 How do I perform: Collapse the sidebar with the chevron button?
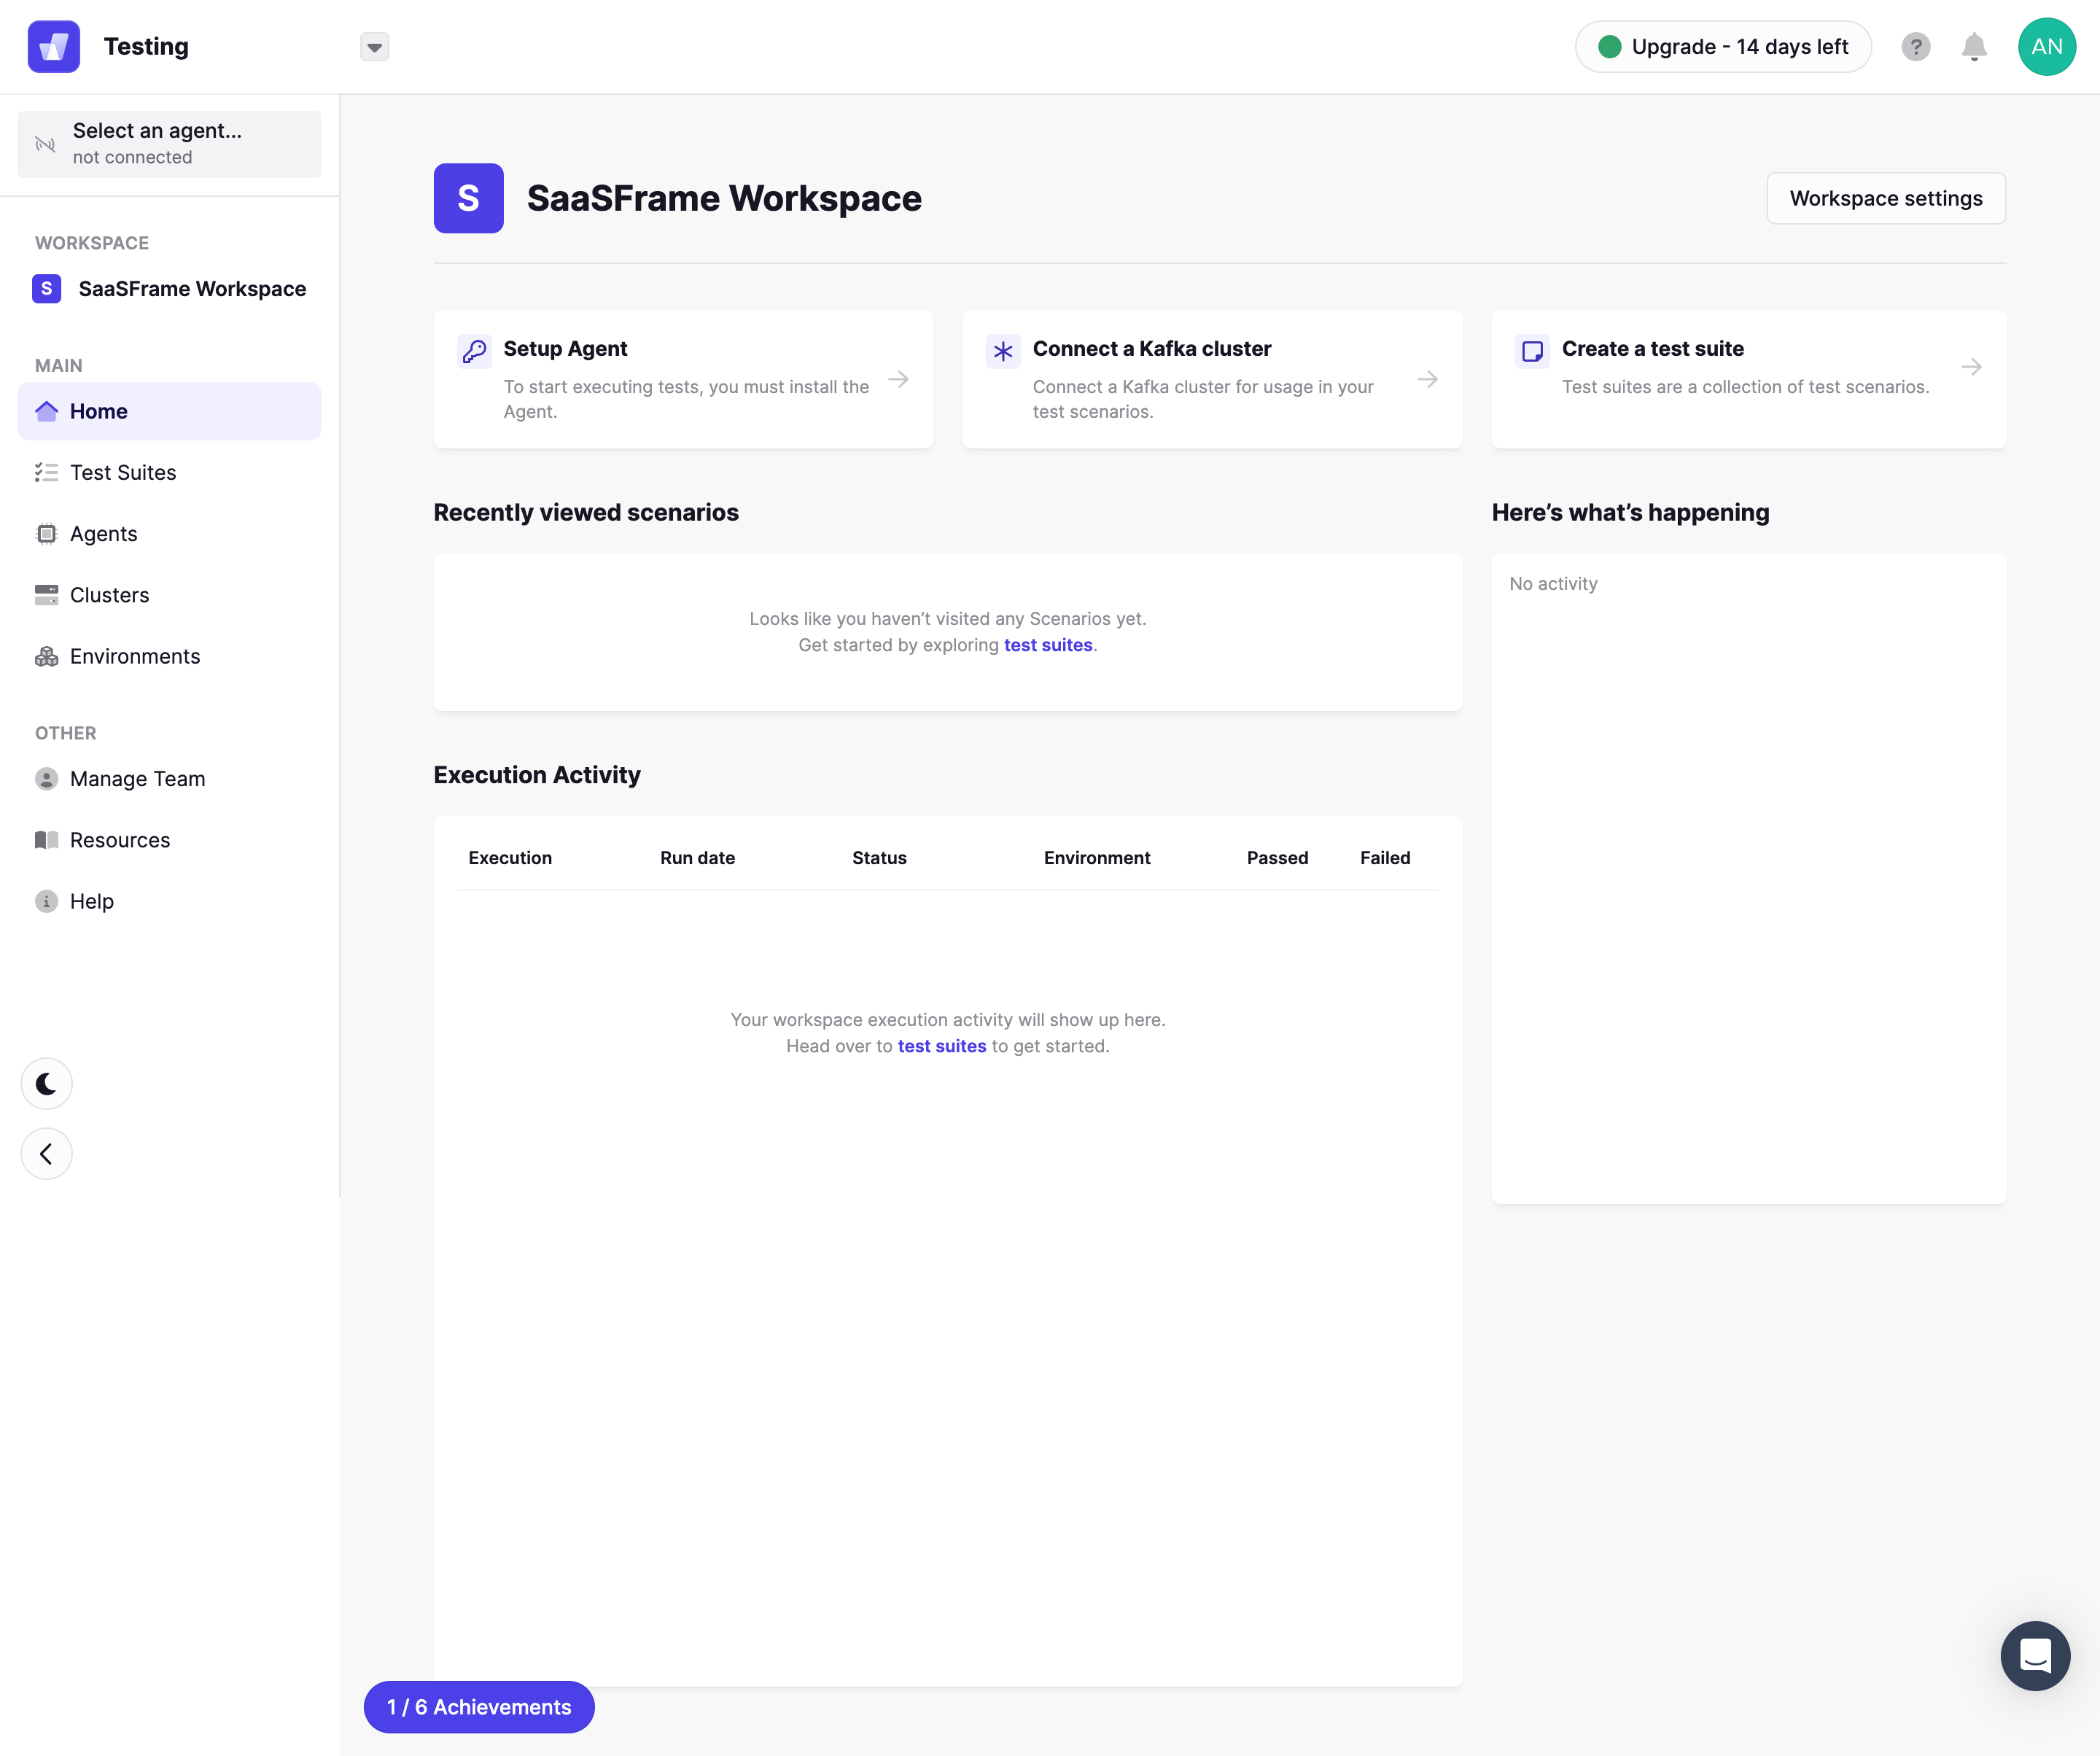pyautogui.click(x=46, y=1154)
